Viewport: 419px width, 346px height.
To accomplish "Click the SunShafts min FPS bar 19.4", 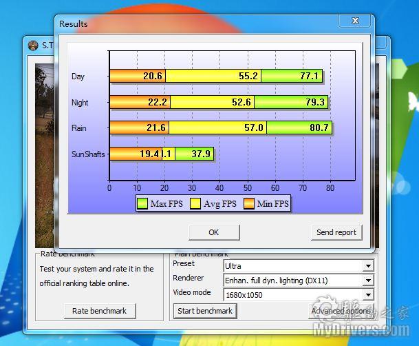I will click(x=136, y=154).
